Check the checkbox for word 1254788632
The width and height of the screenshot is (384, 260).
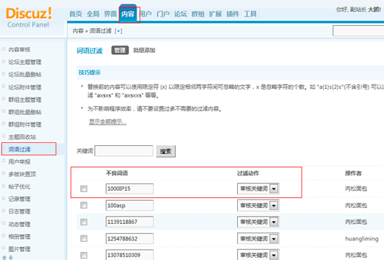coord(84,238)
